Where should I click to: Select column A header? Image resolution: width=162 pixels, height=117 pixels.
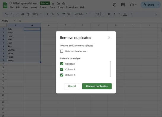pos(15,25)
